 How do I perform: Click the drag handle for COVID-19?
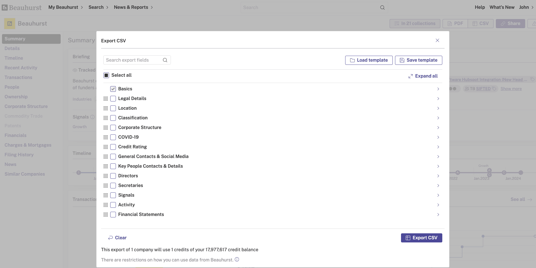click(x=106, y=137)
